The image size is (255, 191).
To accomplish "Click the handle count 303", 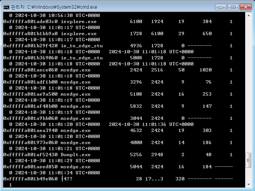I will (x=207, y=130).
